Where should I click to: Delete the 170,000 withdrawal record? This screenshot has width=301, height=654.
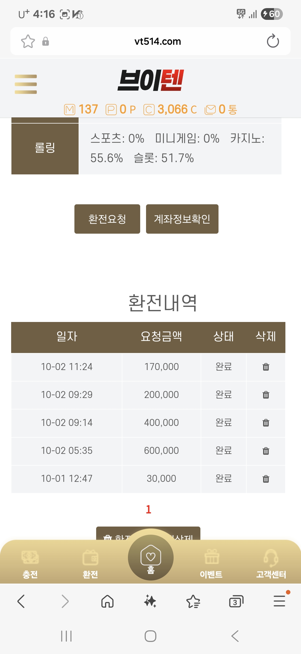pos(266,367)
